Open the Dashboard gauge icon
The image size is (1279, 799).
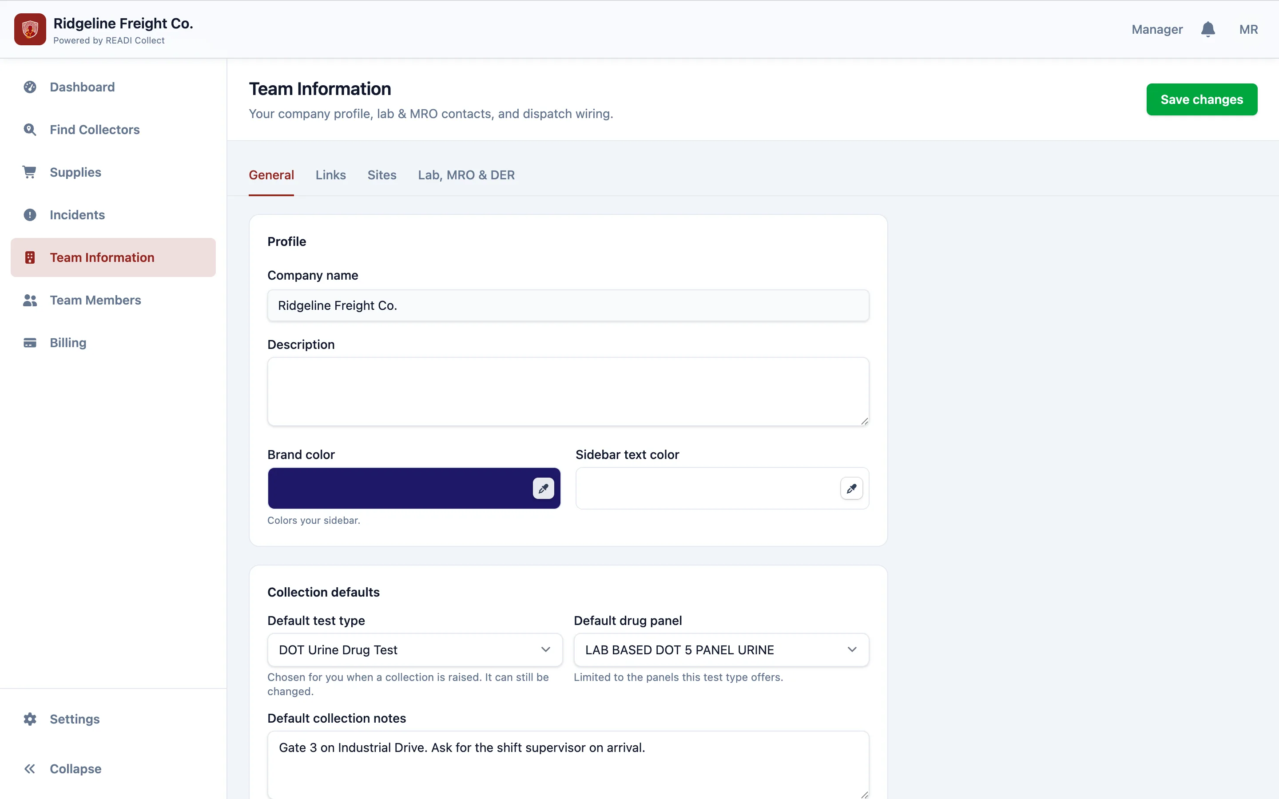click(30, 87)
